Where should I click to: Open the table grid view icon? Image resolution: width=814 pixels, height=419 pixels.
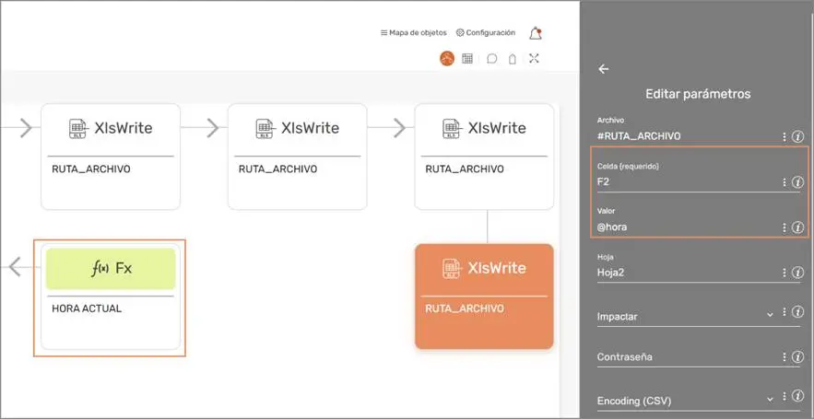pyautogui.click(x=467, y=59)
